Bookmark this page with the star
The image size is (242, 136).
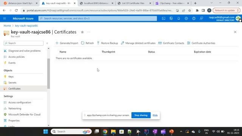pyautogui.click(x=190, y=11)
